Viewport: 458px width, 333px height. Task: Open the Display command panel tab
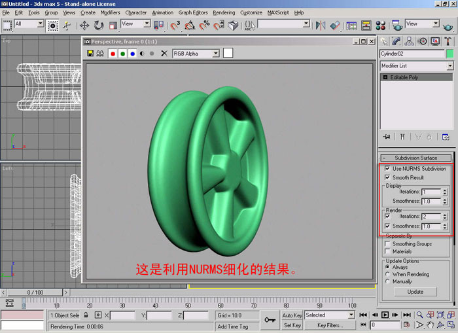point(435,41)
